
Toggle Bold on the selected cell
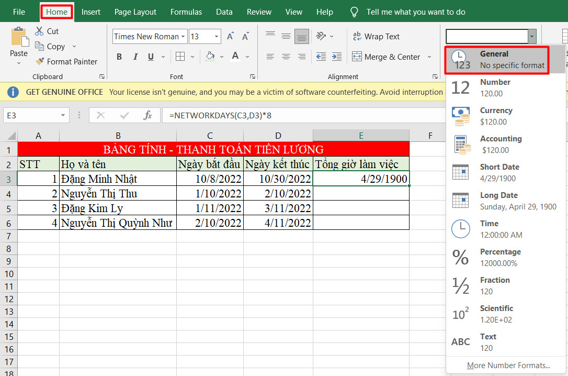tap(119, 57)
